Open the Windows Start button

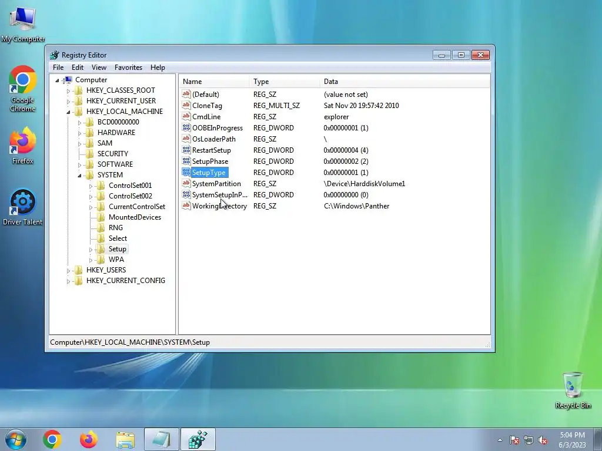pyautogui.click(x=16, y=439)
